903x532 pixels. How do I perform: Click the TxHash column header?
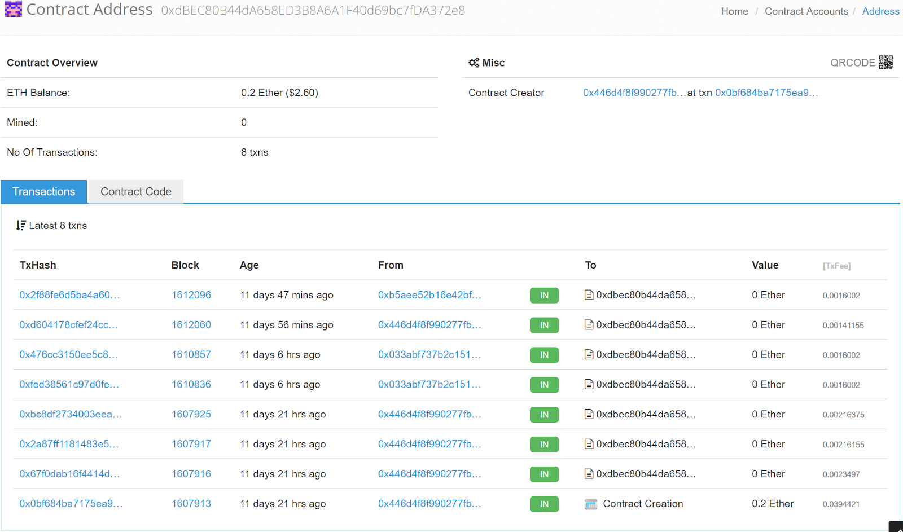pos(38,265)
